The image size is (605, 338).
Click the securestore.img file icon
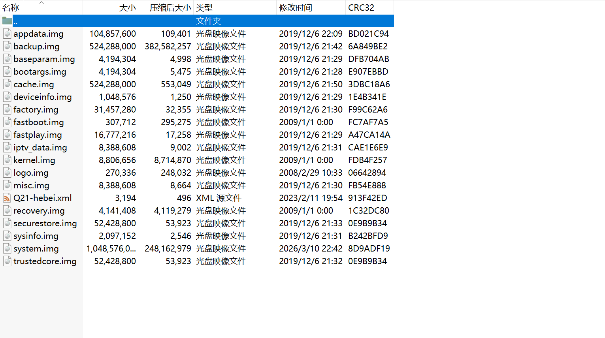(7, 223)
